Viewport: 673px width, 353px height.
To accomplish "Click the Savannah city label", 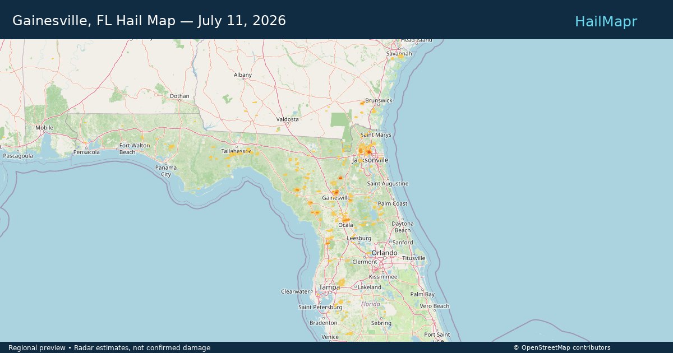I will 399,54.
